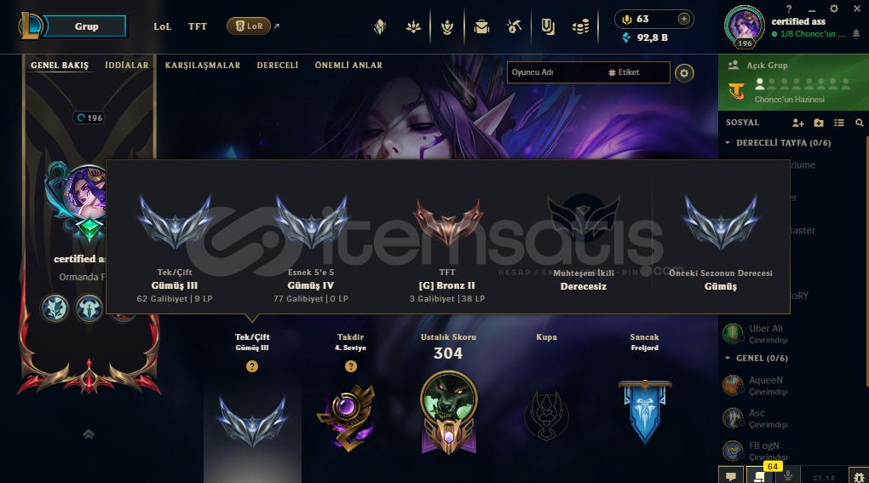Image resolution: width=869 pixels, height=483 pixels.
Task: Switch to the KARŞILAŞMALAR tab
Action: (203, 66)
